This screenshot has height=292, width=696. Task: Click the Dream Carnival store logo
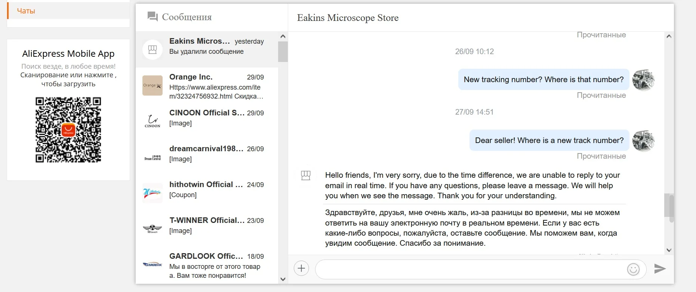pyautogui.click(x=153, y=158)
